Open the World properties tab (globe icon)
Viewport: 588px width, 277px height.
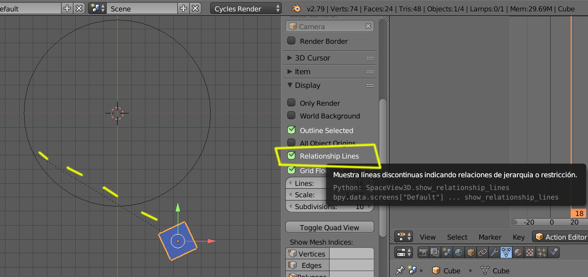click(x=459, y=252)
